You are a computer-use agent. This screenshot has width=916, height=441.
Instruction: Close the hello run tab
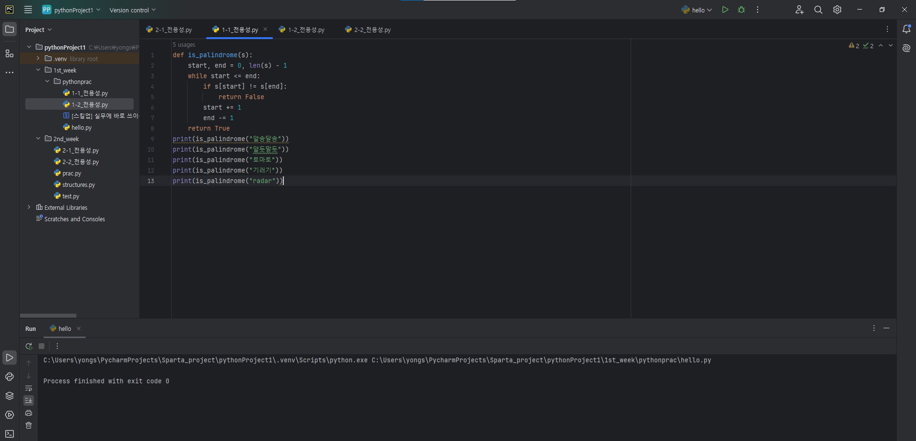(79, 328)
